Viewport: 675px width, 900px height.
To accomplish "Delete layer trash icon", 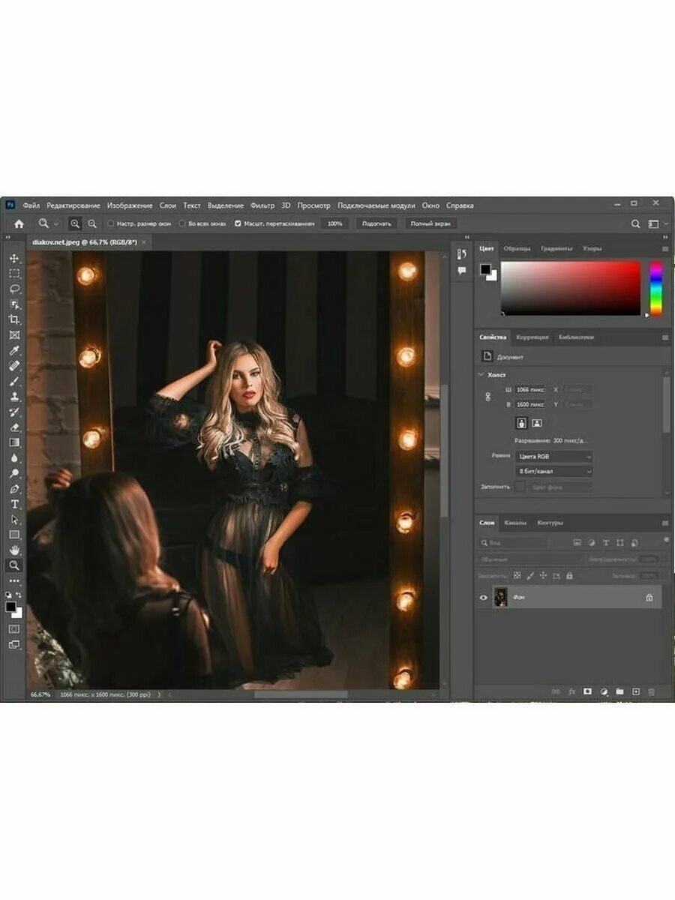I will (651, 691).
